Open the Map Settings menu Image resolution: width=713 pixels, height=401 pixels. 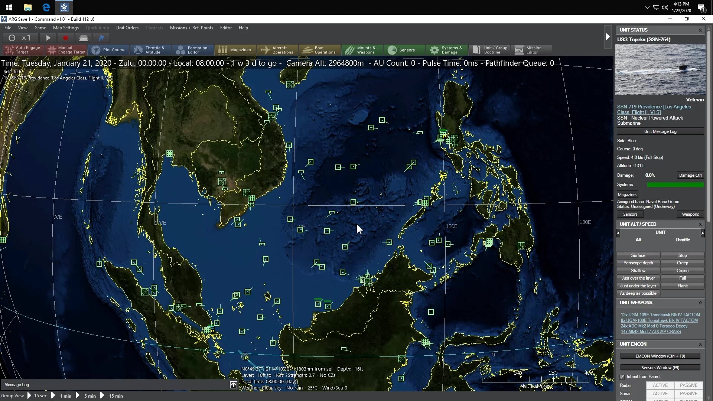pyautogui.click(x=66, y=28)
